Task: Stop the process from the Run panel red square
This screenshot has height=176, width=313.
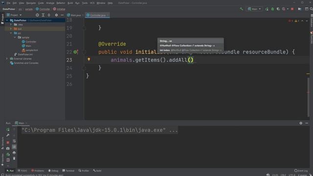Action: [x=8, y=142]
